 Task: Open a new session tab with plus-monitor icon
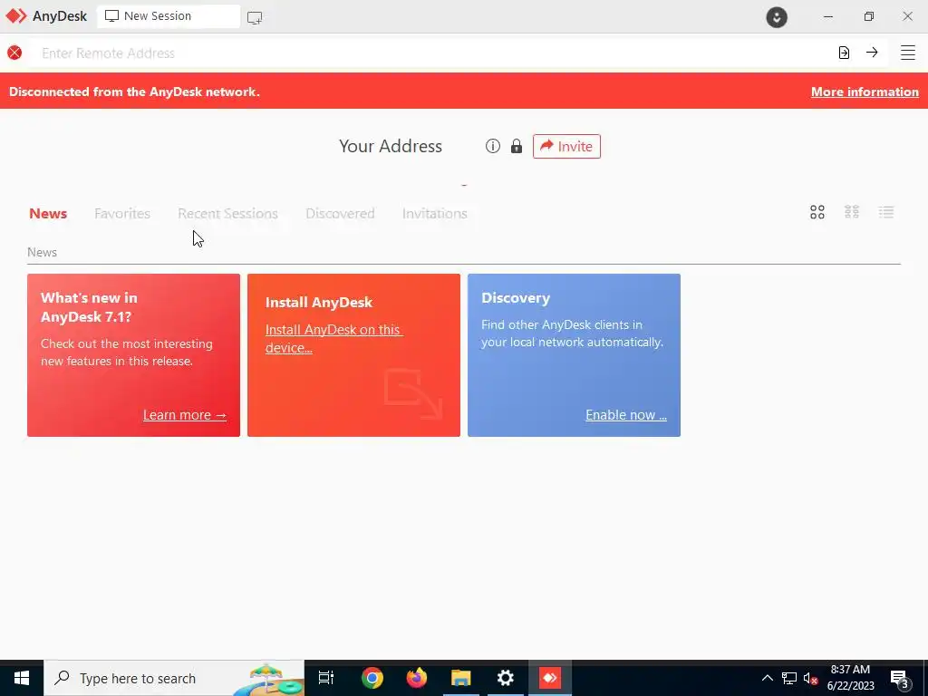click(255, 18)
